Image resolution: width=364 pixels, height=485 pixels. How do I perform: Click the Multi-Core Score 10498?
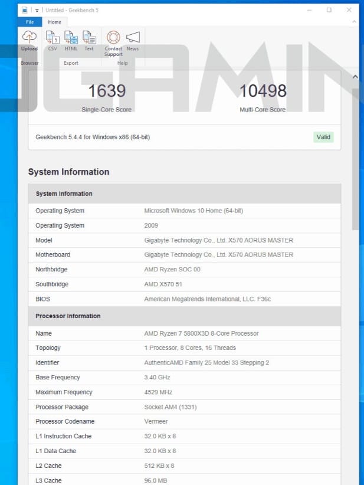(263, 91)
